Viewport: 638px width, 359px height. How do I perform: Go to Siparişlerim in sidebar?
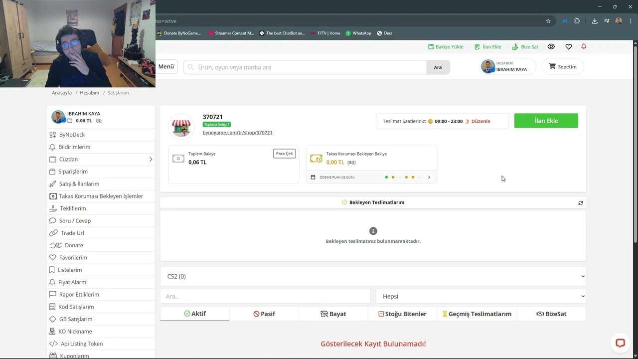pos(101,172)
